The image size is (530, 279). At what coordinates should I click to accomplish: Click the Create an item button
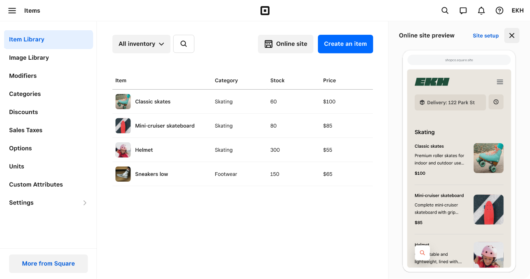click(345, 44)
